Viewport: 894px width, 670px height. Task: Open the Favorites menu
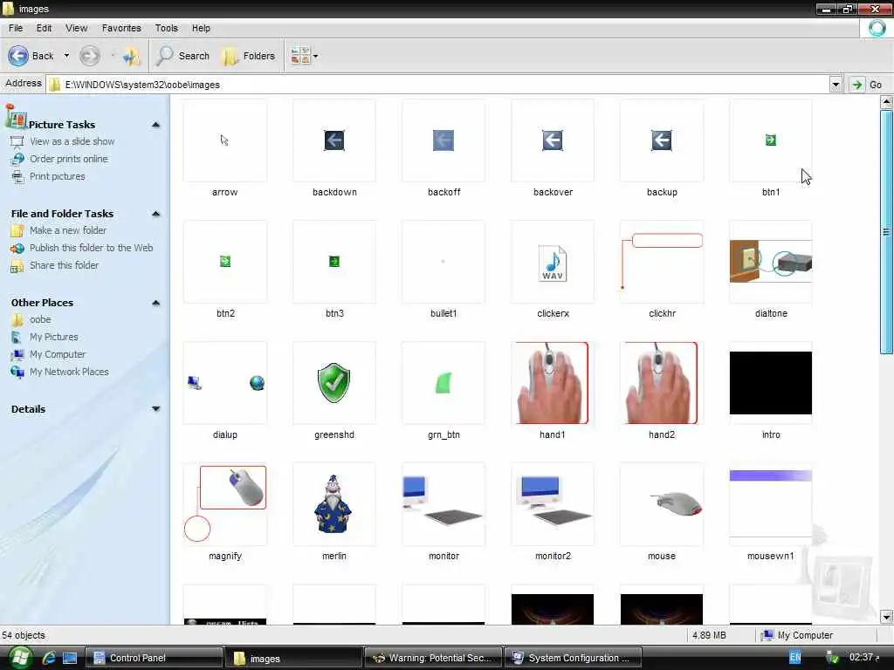tap(121, 28)
